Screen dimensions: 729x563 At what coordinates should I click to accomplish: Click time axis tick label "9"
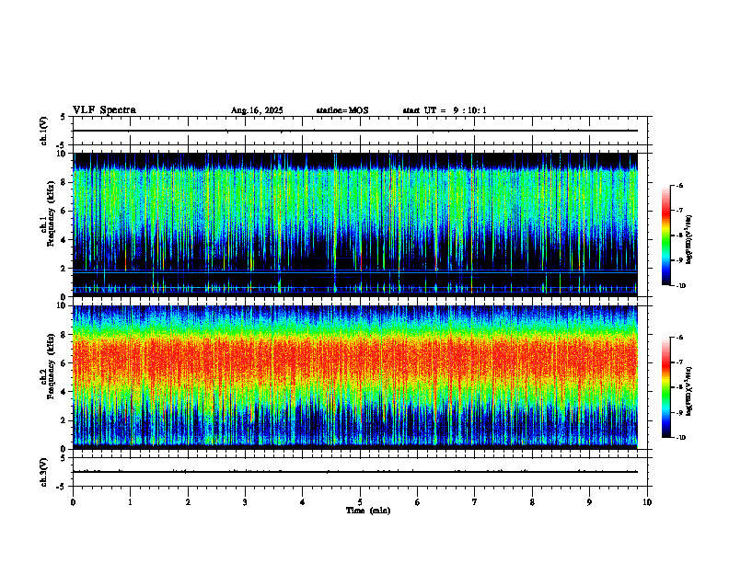pyautogui.click(x=589, y=502)
